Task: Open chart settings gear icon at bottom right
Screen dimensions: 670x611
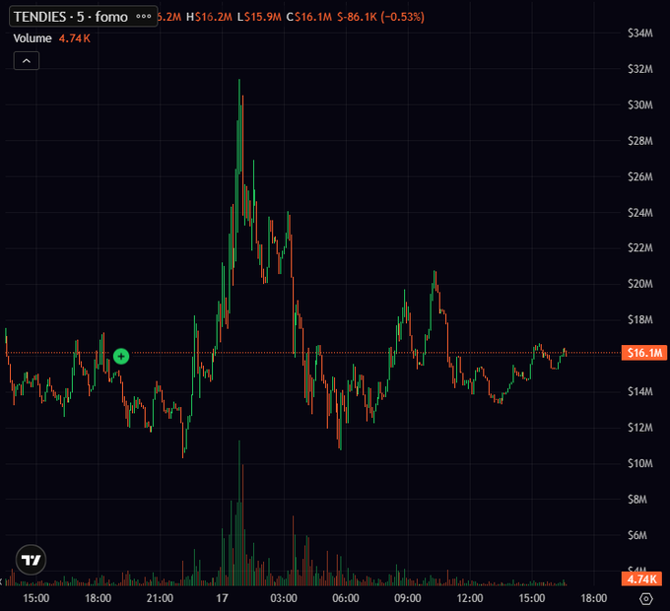Action: pyautogui.click(x=645, y=598)
